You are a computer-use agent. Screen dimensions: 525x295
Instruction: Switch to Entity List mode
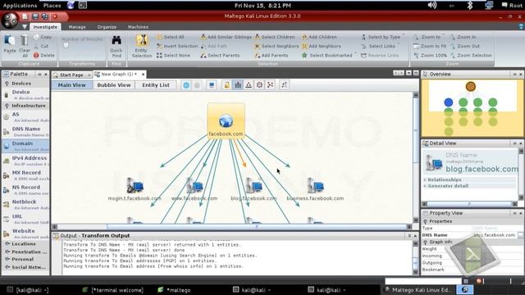156,85
